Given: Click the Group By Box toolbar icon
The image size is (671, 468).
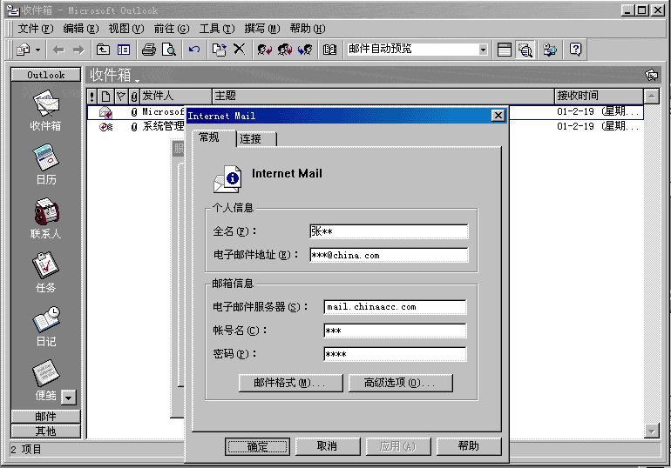Looking at the screenshot, I should [505, 50].
